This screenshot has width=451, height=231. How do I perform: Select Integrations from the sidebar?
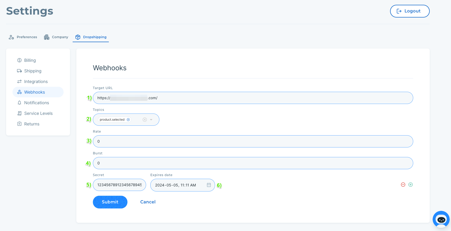36,82
